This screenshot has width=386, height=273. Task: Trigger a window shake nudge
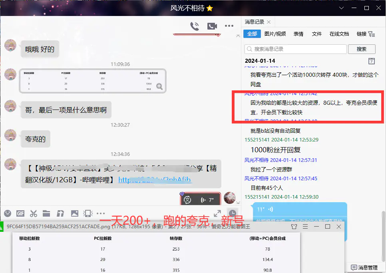88,213
